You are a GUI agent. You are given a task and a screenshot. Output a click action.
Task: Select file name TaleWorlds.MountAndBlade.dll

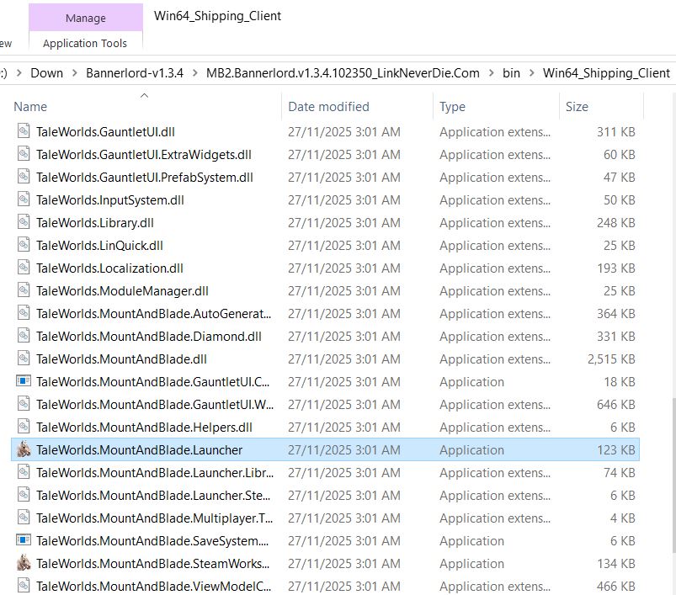[x=121, y=359]
